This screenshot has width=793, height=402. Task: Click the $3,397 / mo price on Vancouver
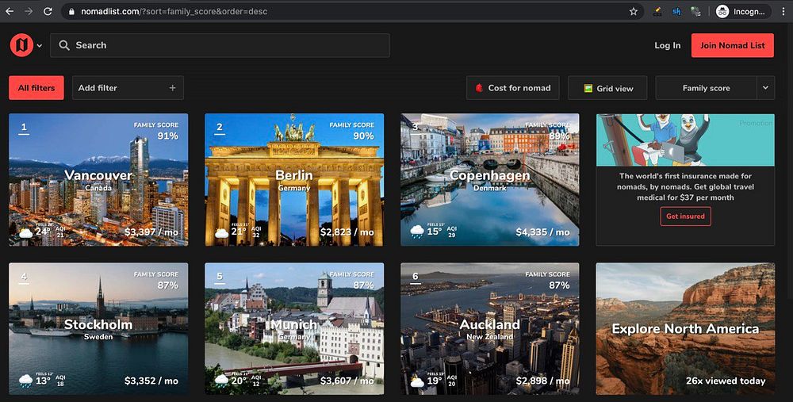coord(151,232)
